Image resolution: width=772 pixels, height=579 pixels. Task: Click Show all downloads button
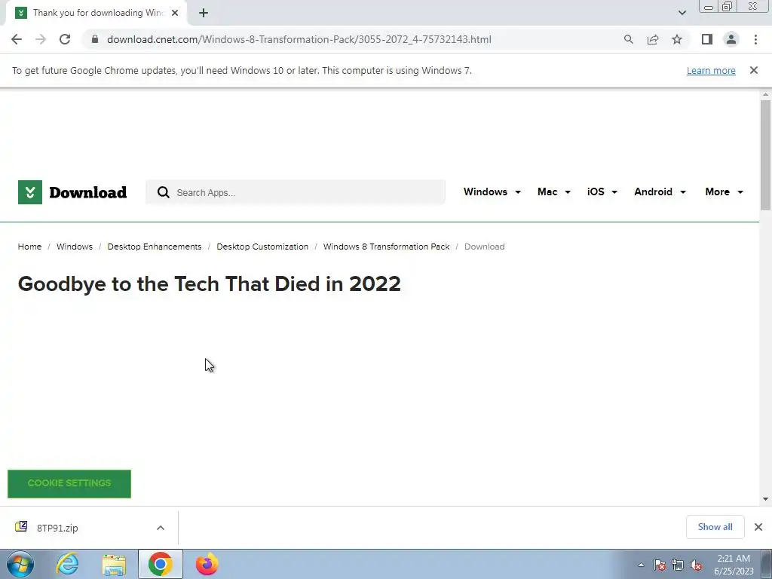[x=715, y=527]
